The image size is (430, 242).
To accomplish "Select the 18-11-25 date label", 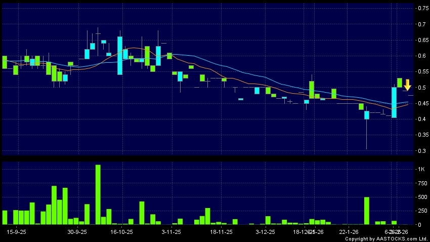I will tap(221, 232).
